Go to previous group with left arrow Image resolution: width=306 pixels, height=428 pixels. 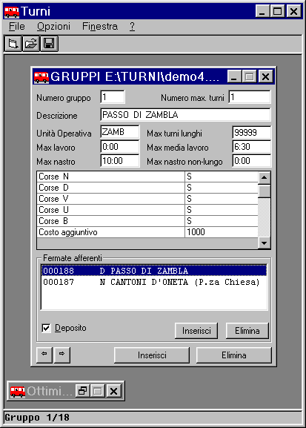tap(44, 355)
